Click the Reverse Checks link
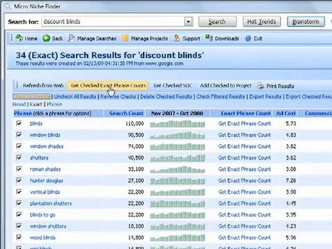 tap(118, 97)
